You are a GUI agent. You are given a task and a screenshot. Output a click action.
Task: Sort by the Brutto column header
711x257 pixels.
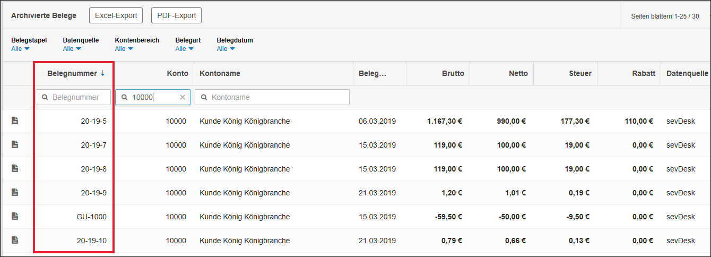point(453,73)
